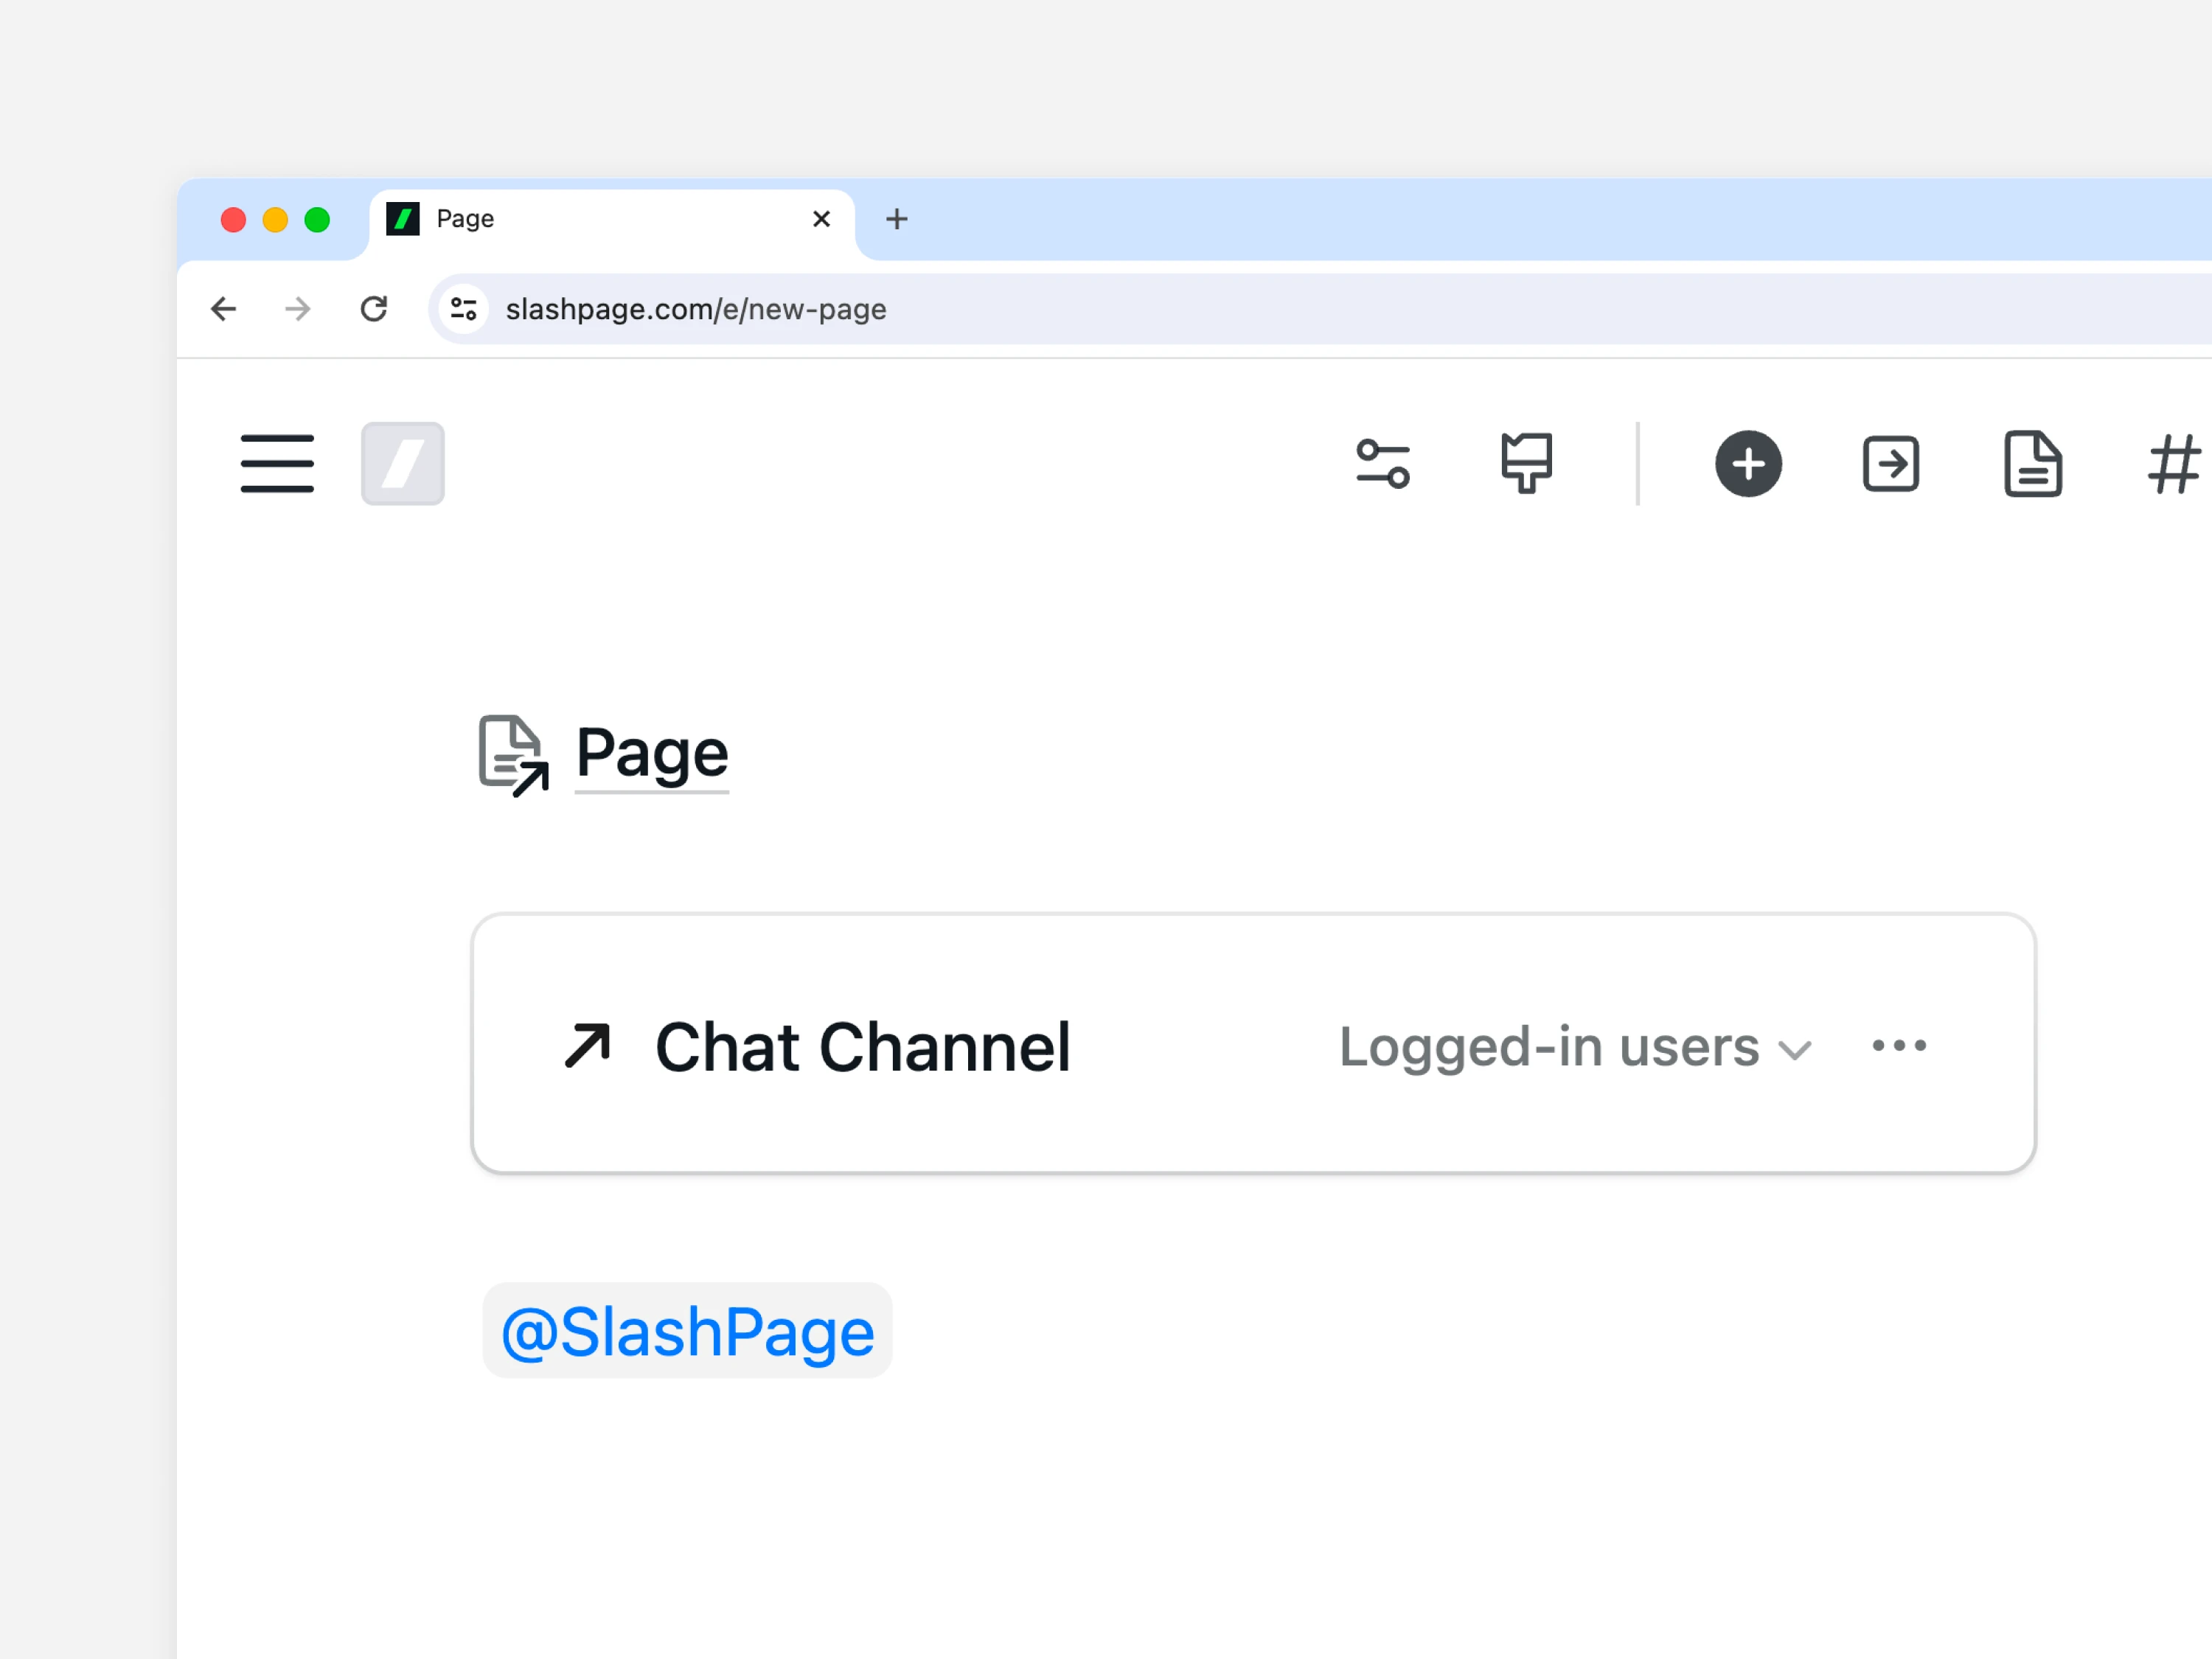Click the green fullscreen window button
The height and width of the screenshot is (1659, 2212).
tap(317, 220)
